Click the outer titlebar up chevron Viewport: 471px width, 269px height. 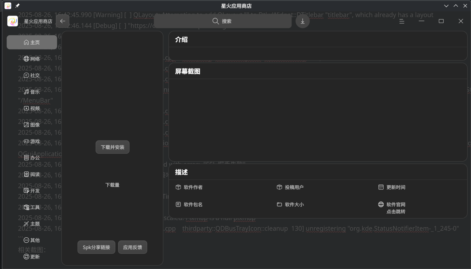click(x=456, y=6)
